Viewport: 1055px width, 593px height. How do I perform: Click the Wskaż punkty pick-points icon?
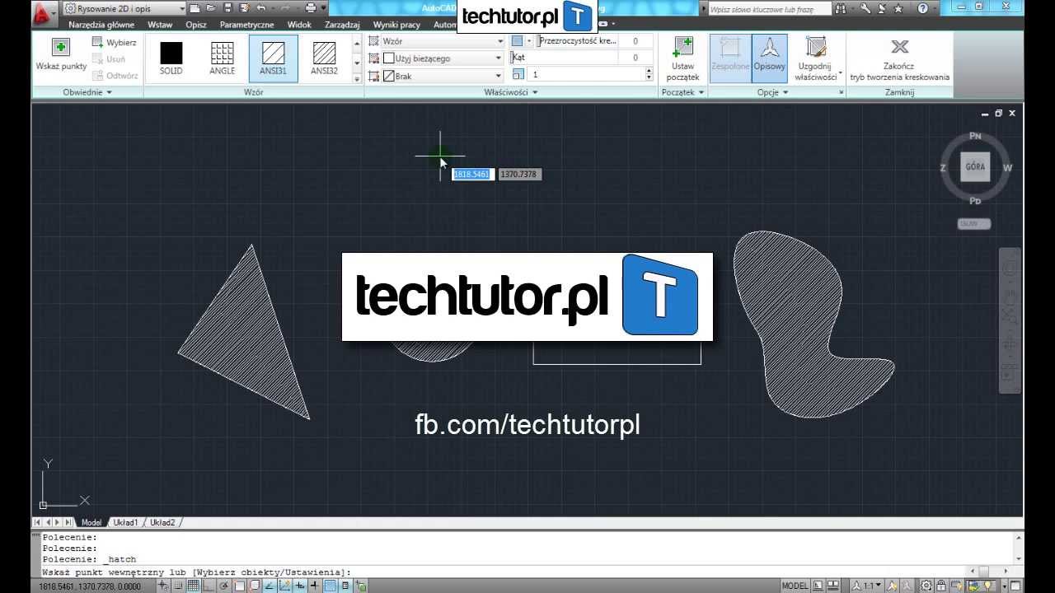click(x=61, y=47)
